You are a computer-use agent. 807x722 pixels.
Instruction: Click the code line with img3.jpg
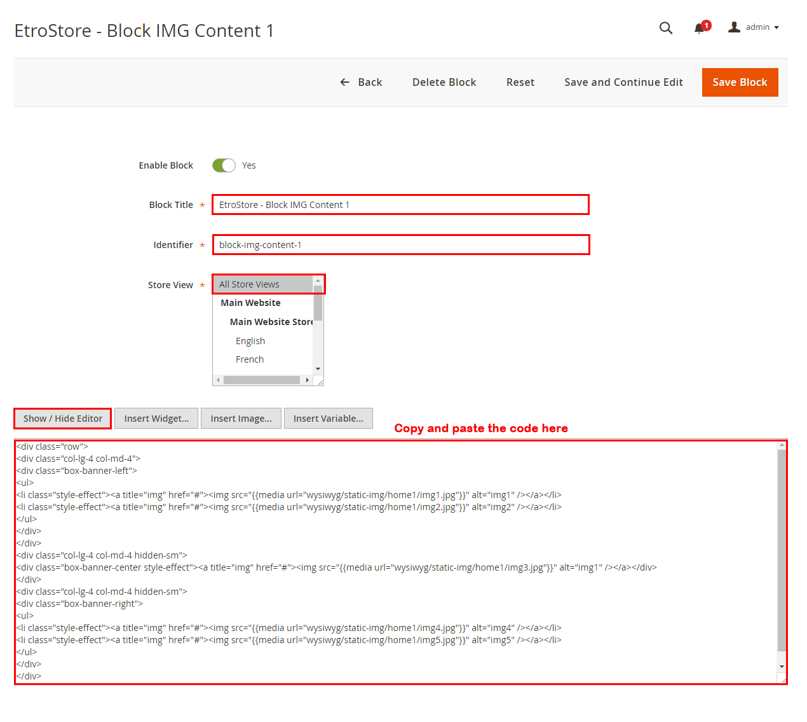(x=337, y=567)
